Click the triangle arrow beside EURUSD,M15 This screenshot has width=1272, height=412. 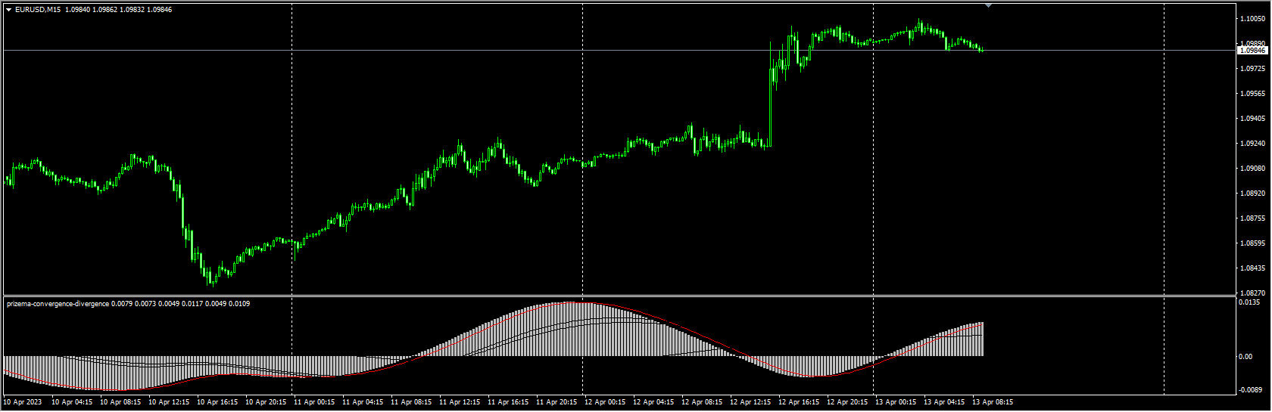(x=8, y=10)
